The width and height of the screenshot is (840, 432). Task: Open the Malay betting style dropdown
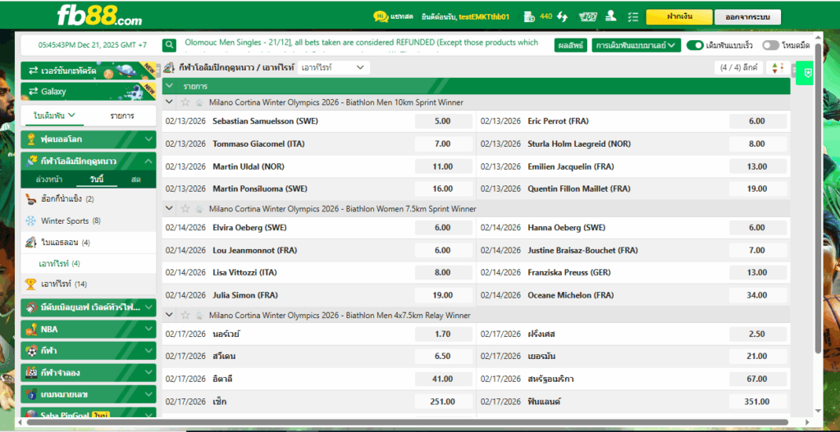point(637,46)
